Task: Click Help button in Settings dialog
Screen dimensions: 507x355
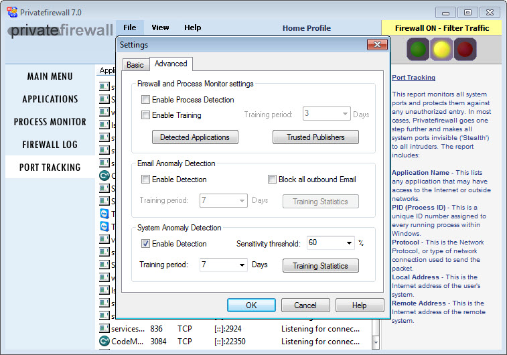Action: tap(360, 305)
